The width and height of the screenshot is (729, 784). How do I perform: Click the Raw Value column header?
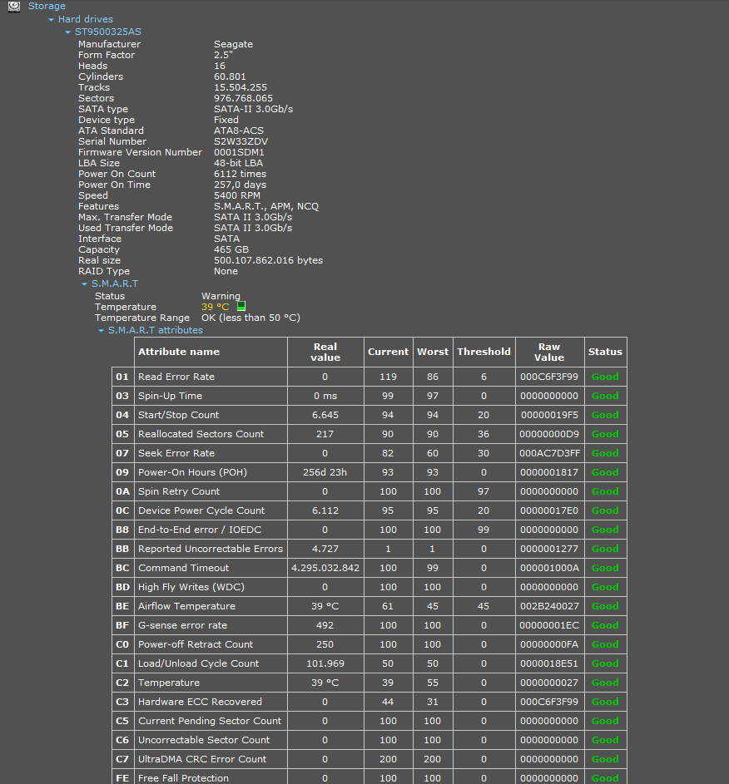click(x=549, y=352)
